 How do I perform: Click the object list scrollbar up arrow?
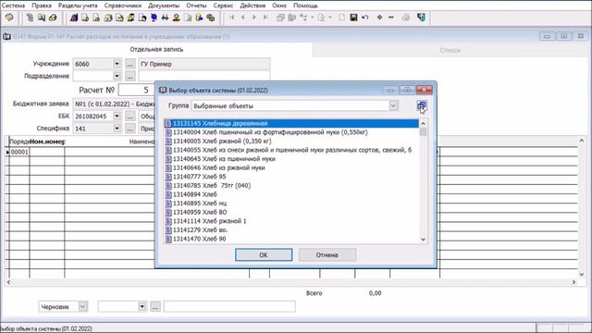(x=423, y=123)
